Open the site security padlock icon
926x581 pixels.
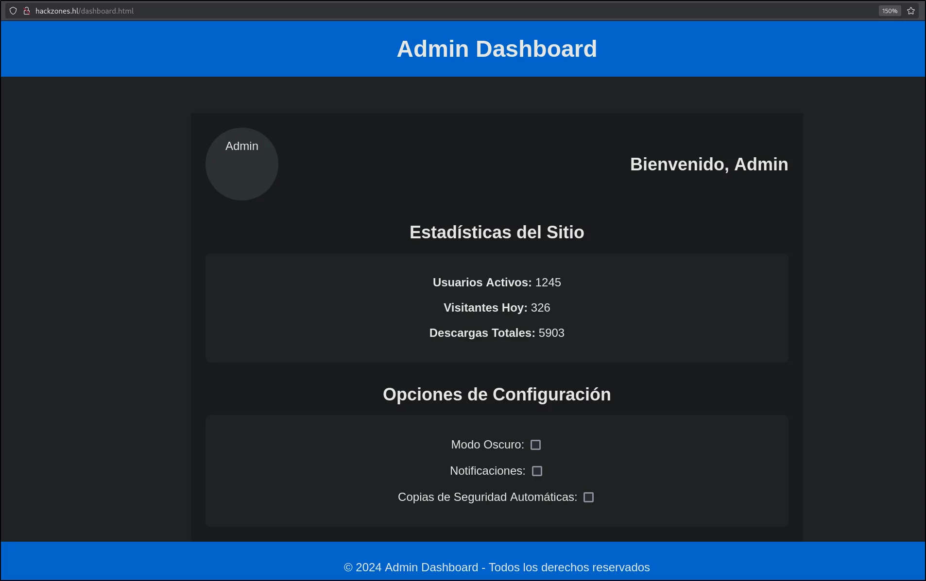pyautogui.click(x=27, y=11)
